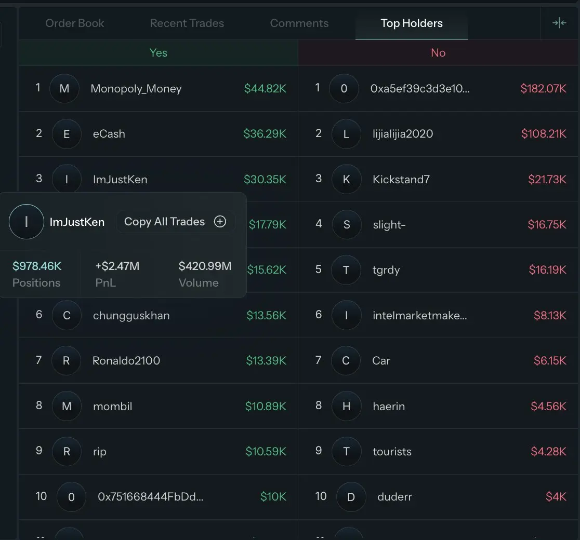Click 0xa5ef39c3d3e10... avatar icon
580x540 pixels.
coord(344,89)
